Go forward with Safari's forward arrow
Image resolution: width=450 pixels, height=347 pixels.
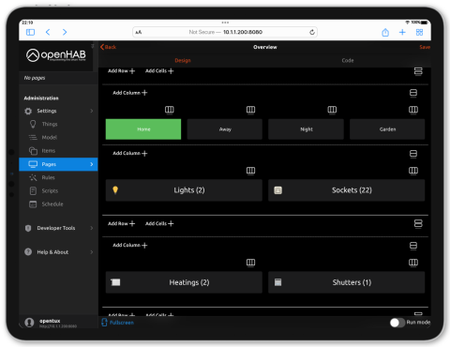pyautogui.click(x=65, y=32)
